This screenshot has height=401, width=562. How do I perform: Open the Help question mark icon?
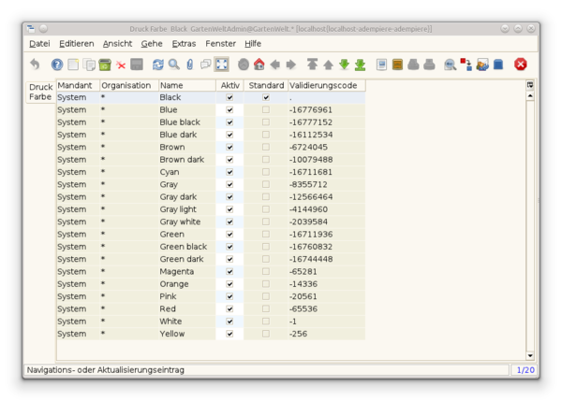click(57, 64)
